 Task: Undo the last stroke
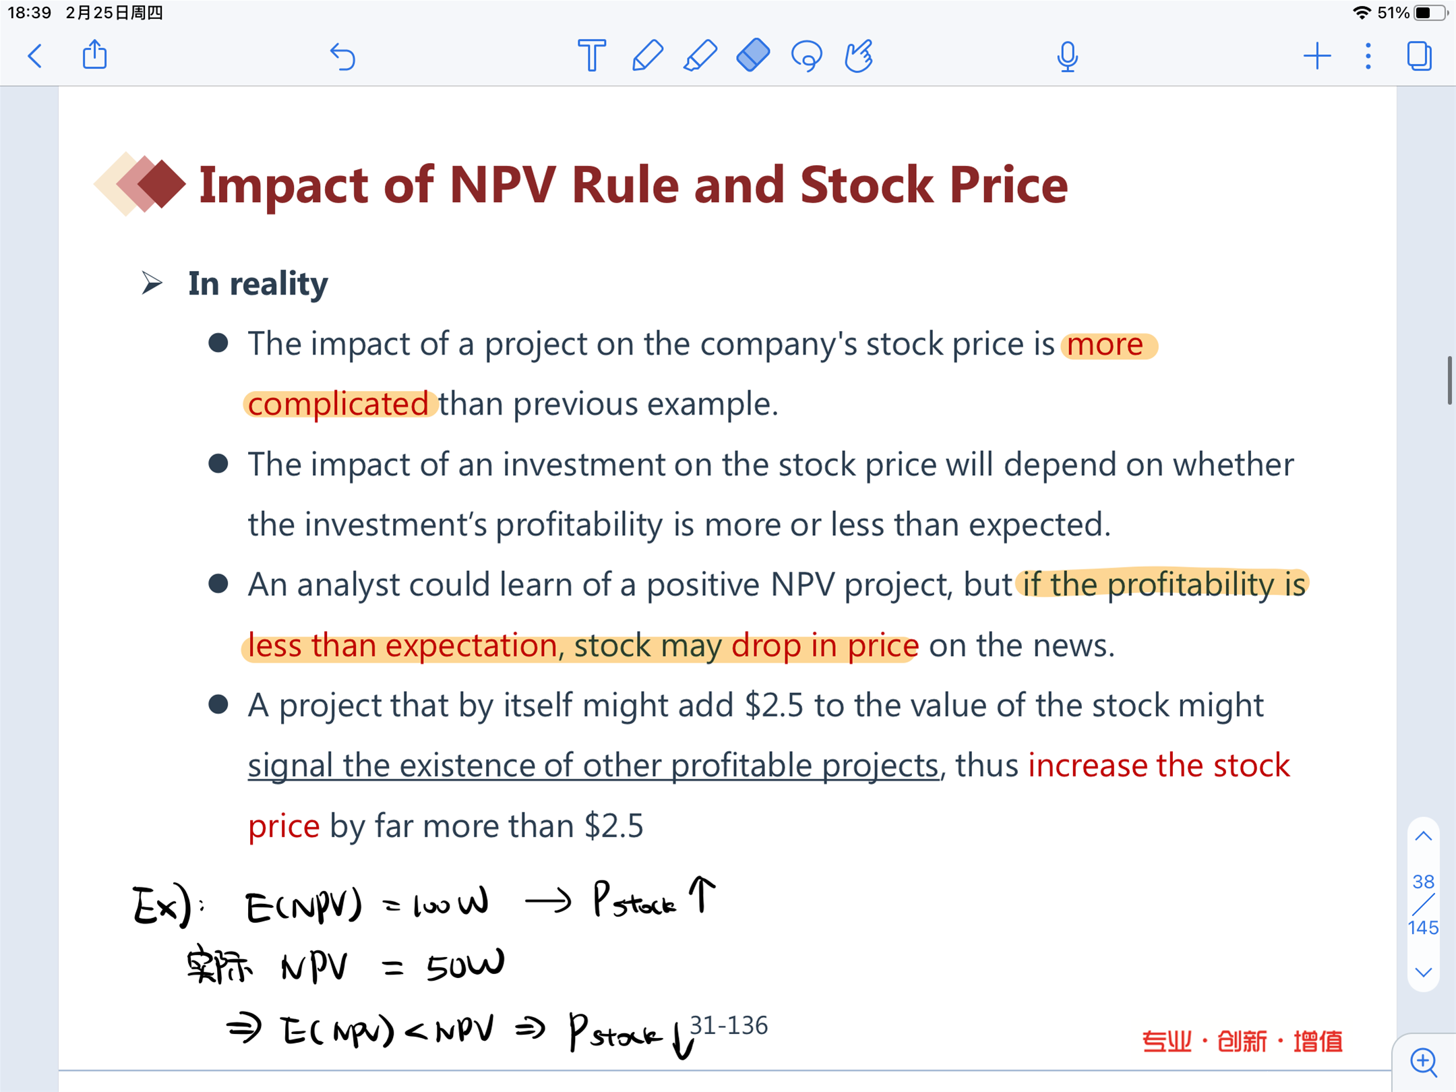(x=342, y=57)
